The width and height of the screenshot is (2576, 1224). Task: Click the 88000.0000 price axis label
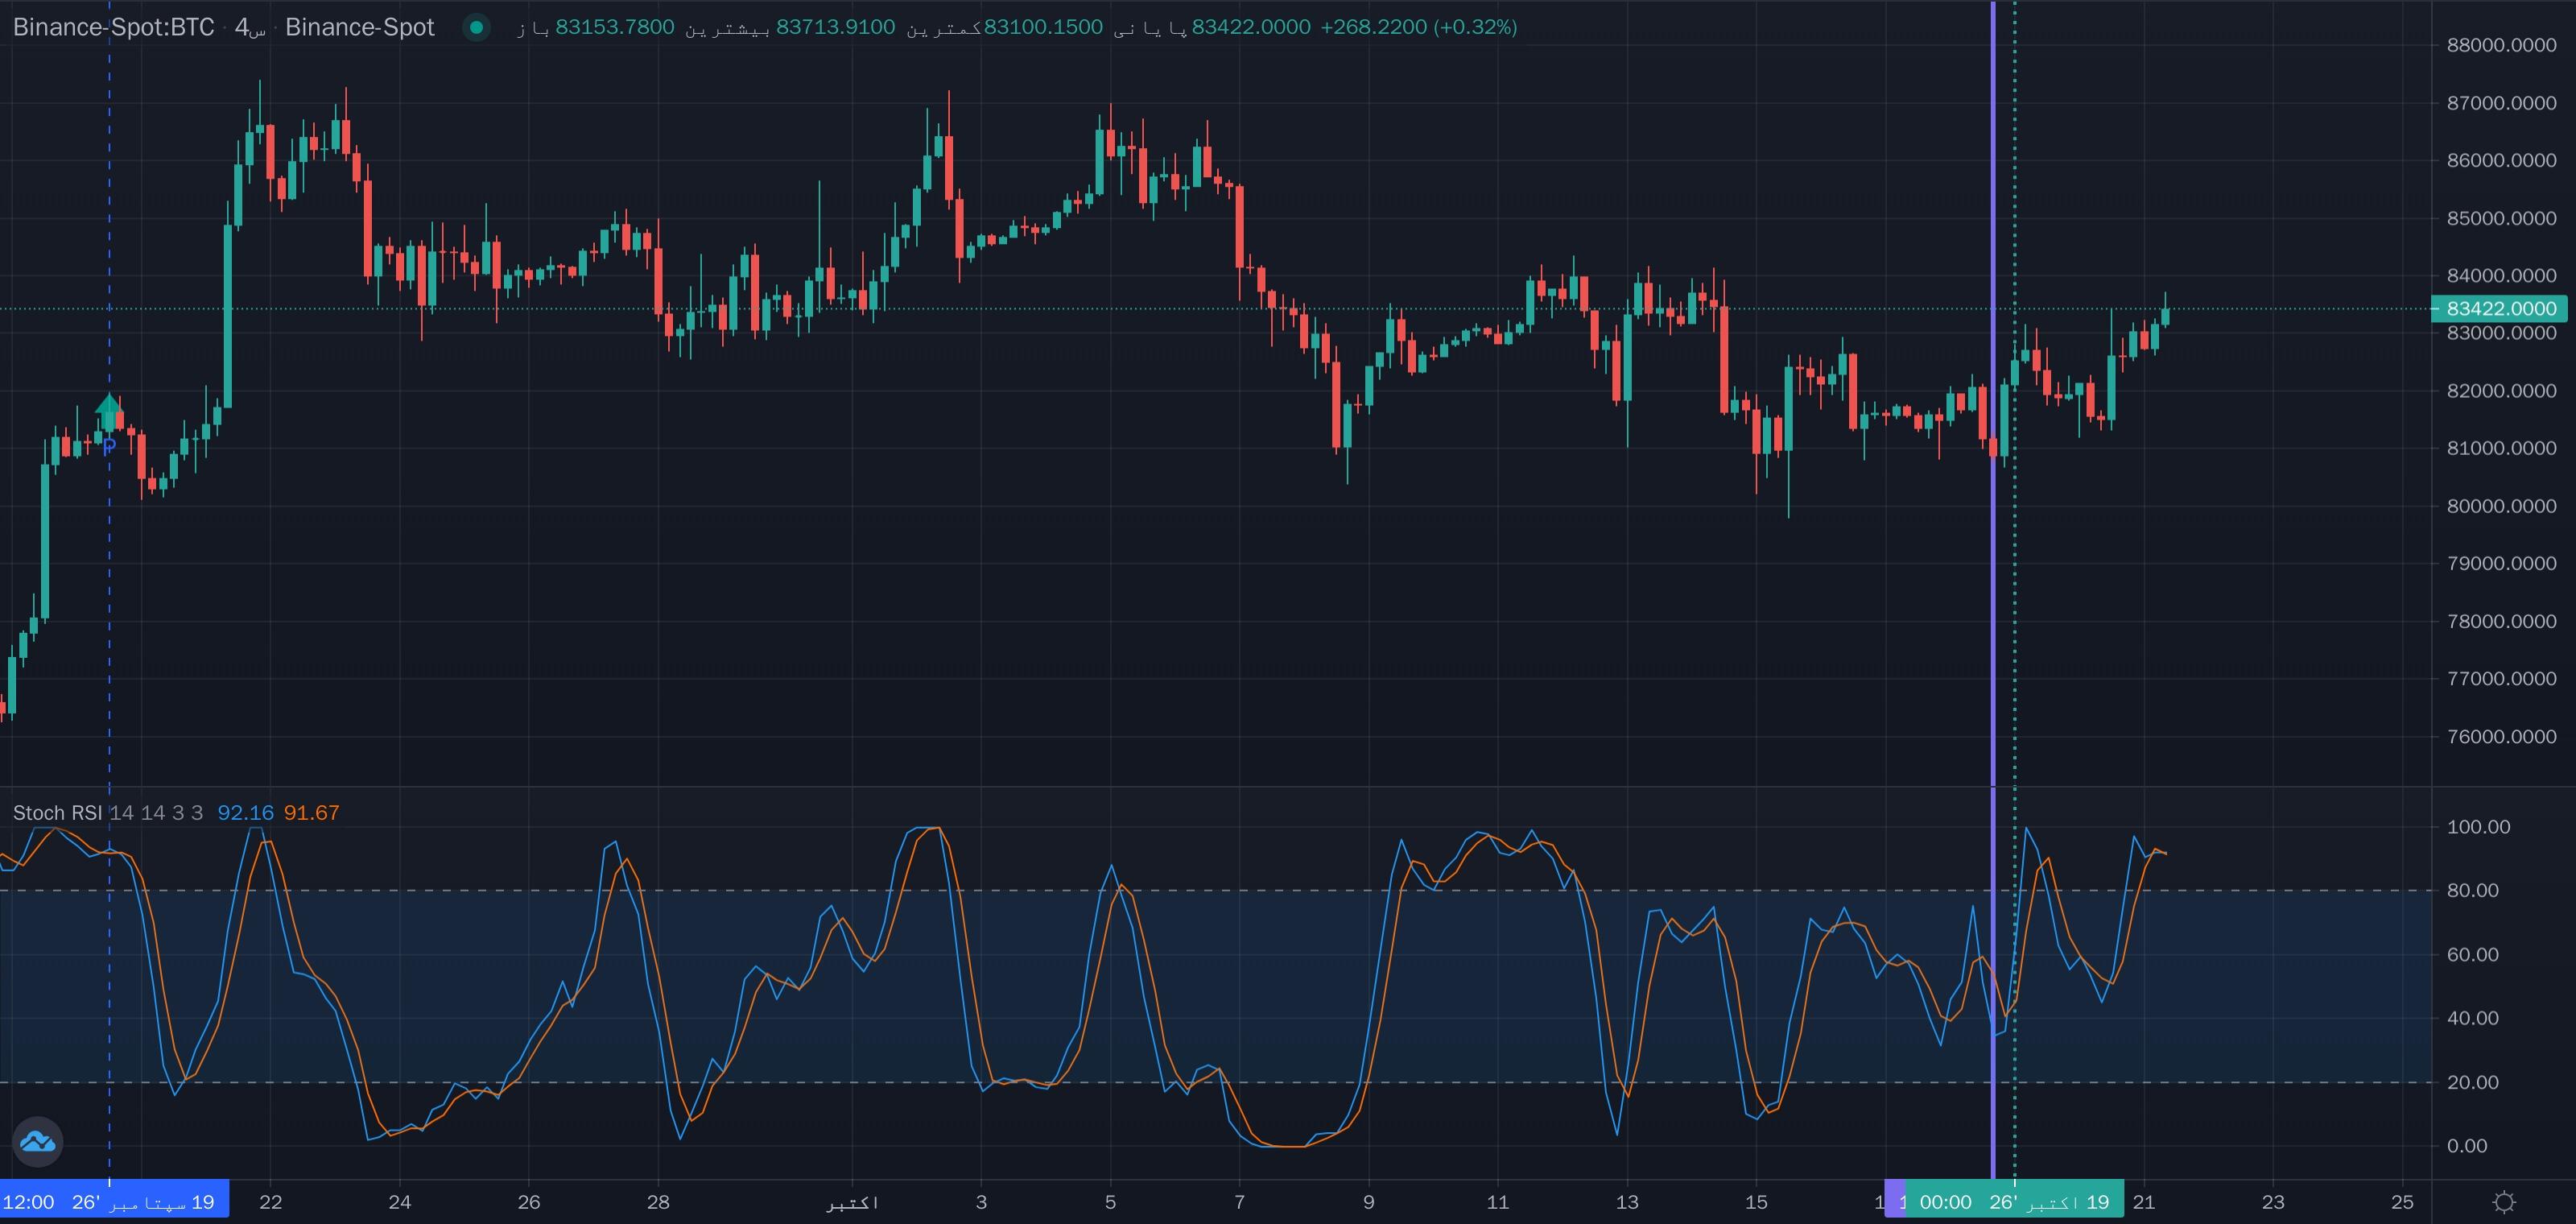(x=2501, y=45)
